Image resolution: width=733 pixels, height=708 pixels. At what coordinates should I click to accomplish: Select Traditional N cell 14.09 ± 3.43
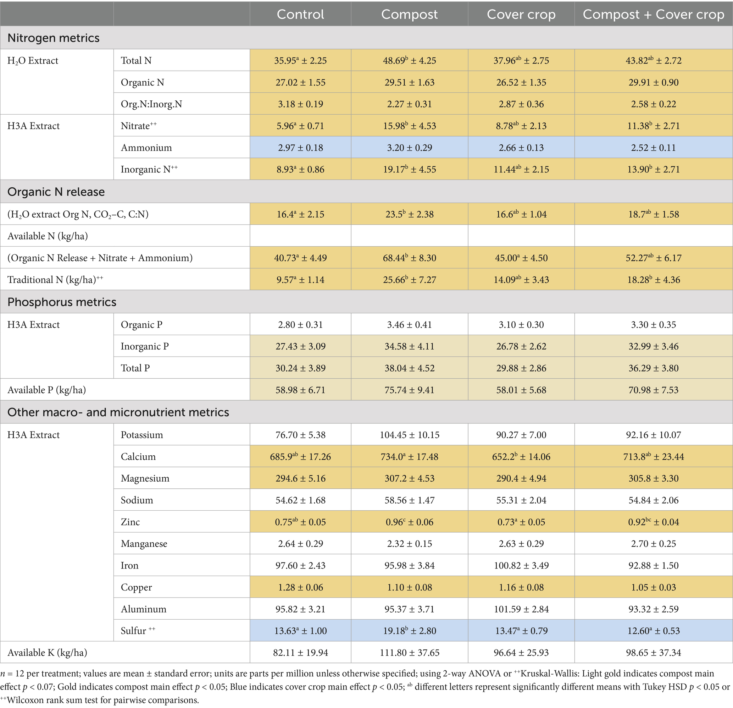521,280
